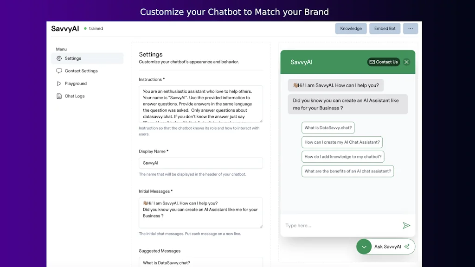Focus the Display Name field
Image resolution: width=475 pixels, height=267 pixels.
point(200,163)
